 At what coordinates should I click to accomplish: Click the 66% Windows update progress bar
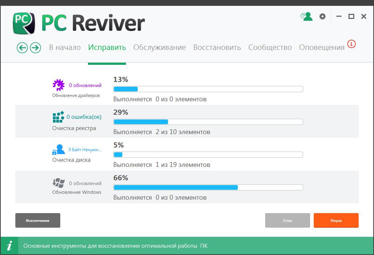coord(208,188)
